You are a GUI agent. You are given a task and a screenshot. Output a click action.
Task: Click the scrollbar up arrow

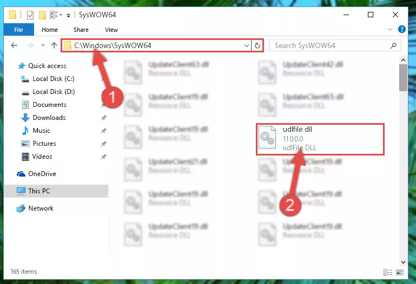(x=403, y=60)
